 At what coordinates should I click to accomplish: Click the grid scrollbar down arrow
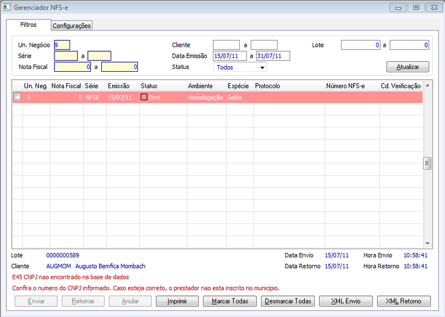[x=427, y=243]
